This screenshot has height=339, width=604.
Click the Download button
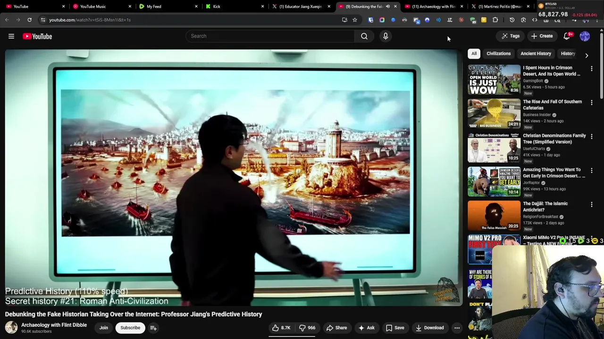click(429, 328)
